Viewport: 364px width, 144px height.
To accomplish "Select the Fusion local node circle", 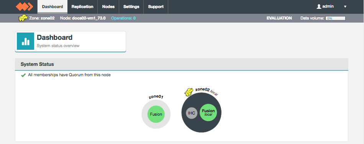I will [208, 112].
